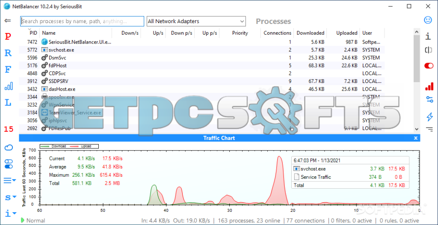
Task: Open the F sidebar section
Action: point(9,69)
